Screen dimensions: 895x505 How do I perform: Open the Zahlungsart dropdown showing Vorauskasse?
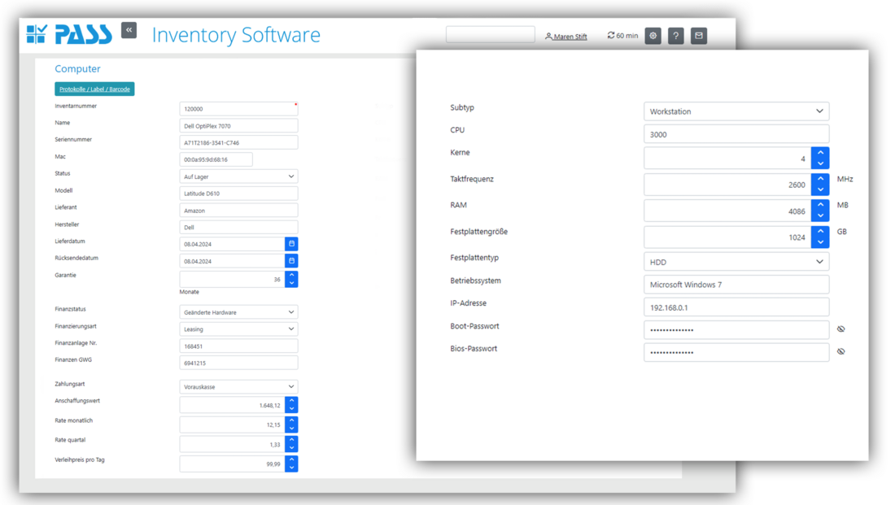(238, 385)
